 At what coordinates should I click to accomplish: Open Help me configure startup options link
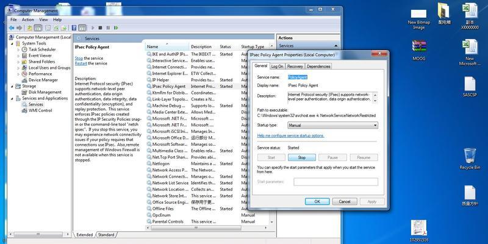[291, 135]
